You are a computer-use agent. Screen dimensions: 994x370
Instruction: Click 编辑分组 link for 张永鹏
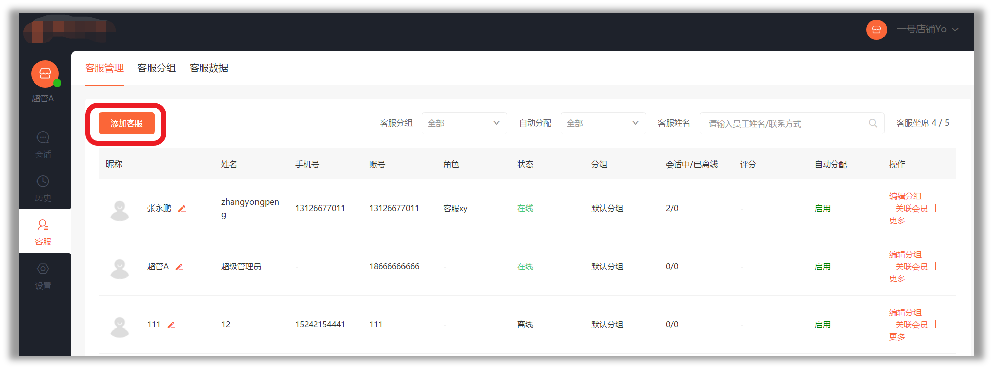pyautogui.click(x=905, y=196)
